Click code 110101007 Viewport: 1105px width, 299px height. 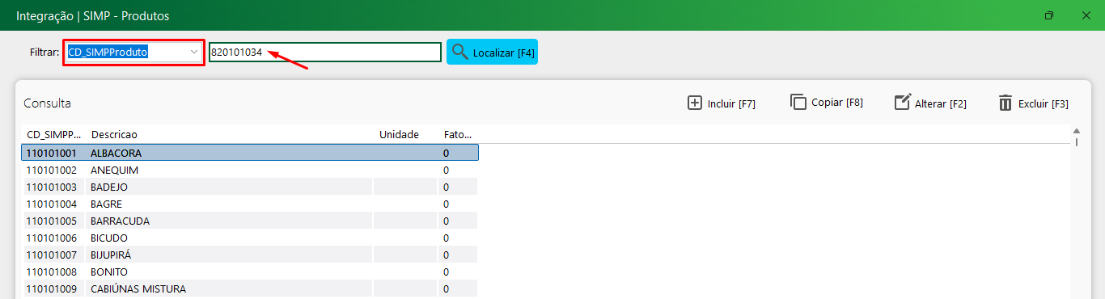pyautogui.click(x=51, y=255)
